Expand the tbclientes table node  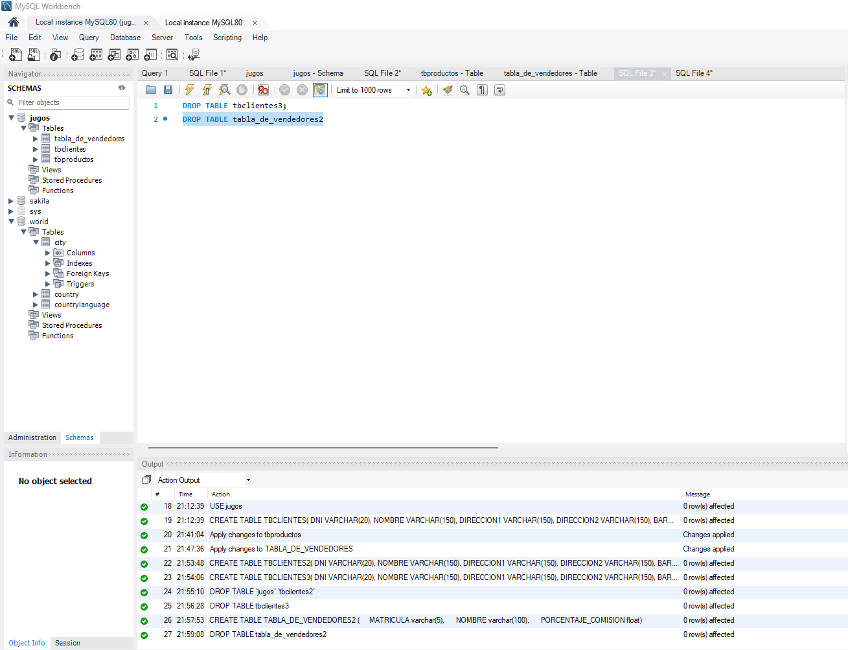(x=36, y=149)
